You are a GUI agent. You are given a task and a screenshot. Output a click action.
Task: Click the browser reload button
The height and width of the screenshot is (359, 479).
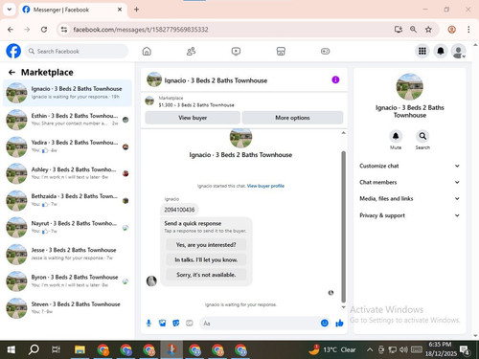coord(44,30)
